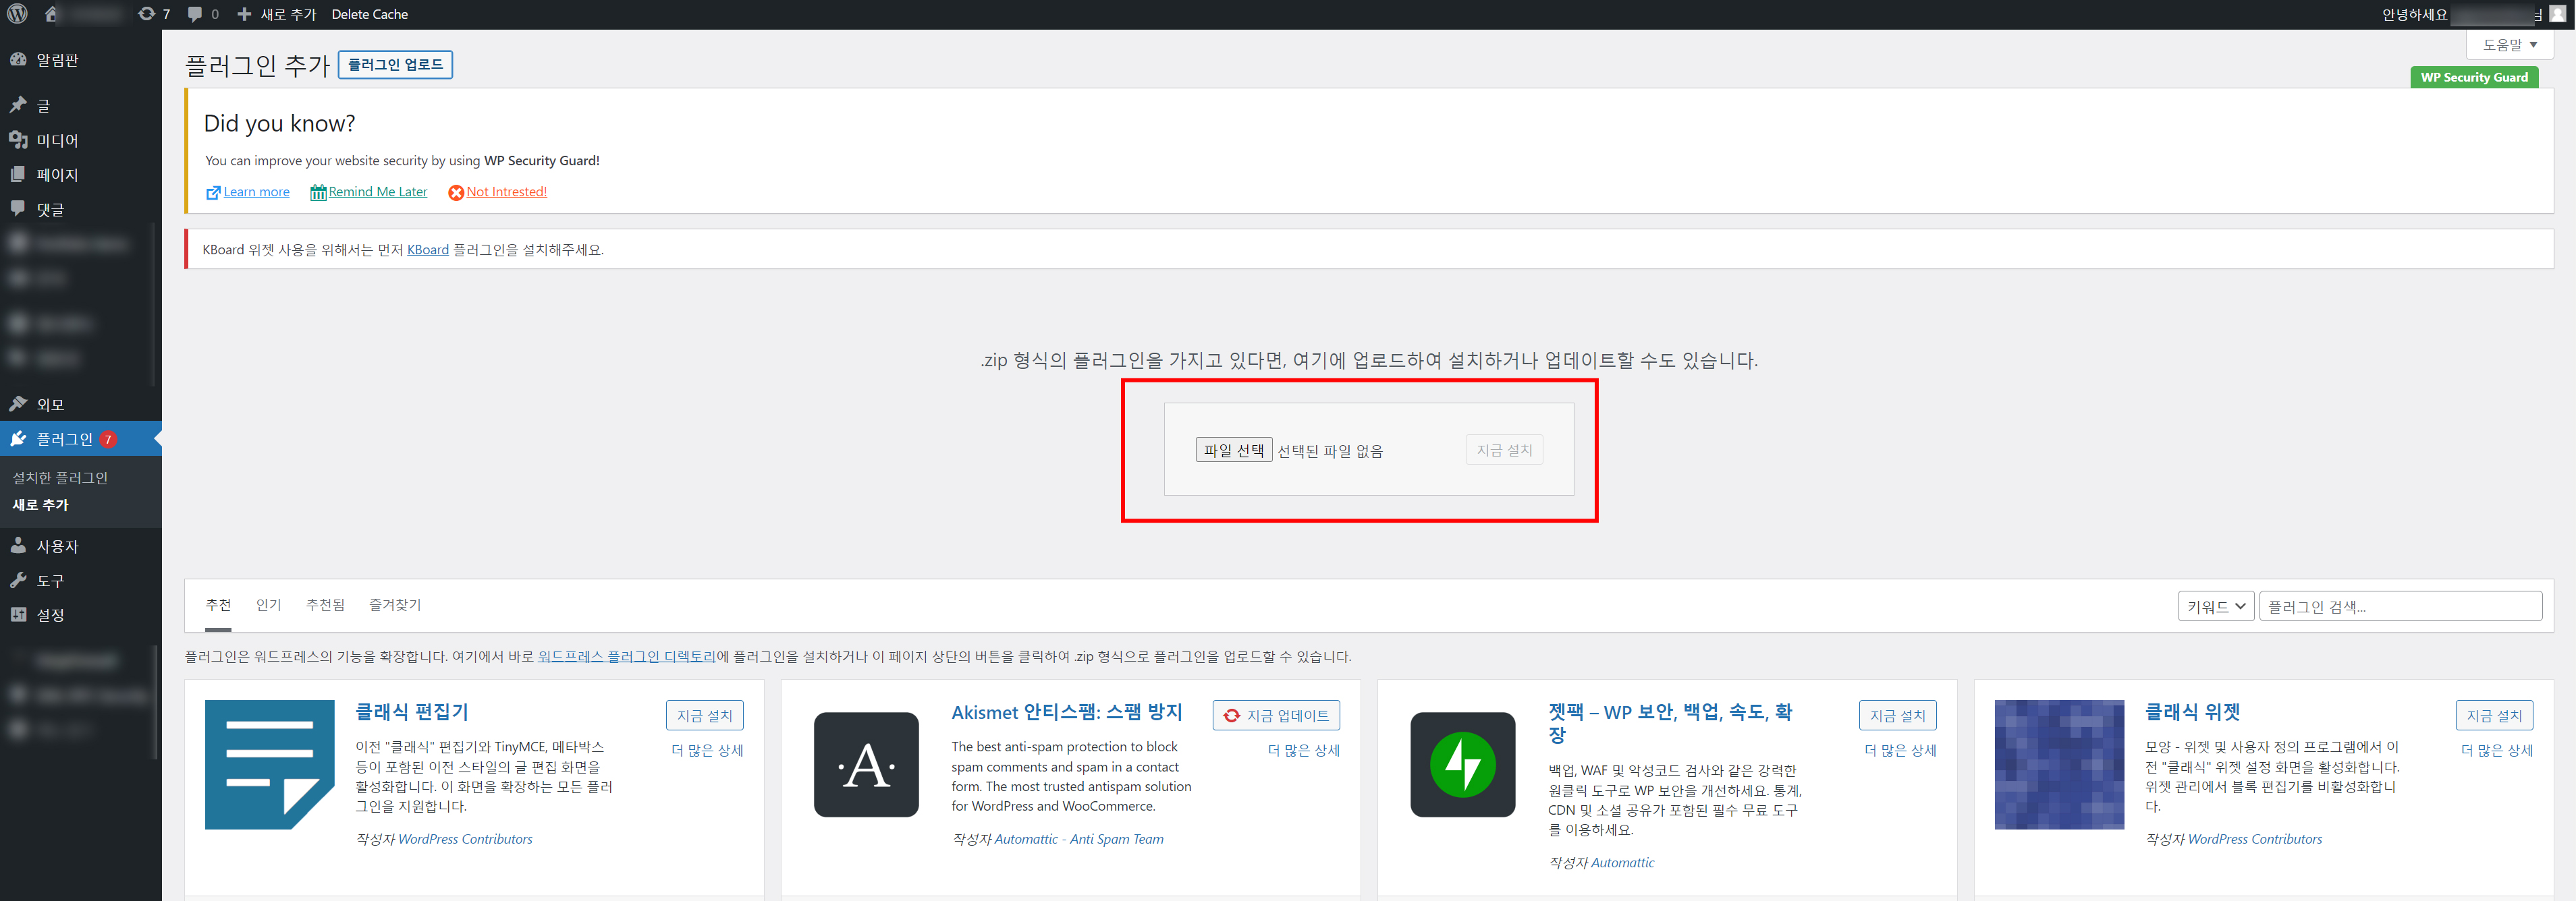Click the Akismet plugin icon
The image size is (2576, 901).
tap(866, 764)
